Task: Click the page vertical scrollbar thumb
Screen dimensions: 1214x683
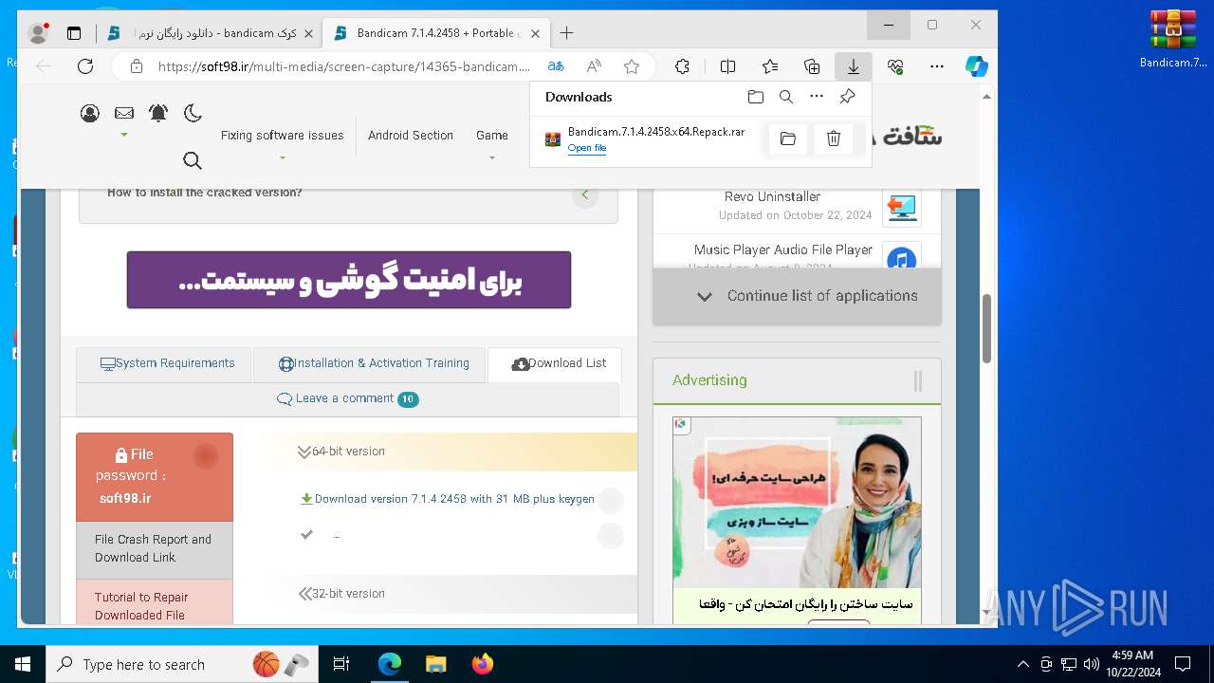Action: 986,328
